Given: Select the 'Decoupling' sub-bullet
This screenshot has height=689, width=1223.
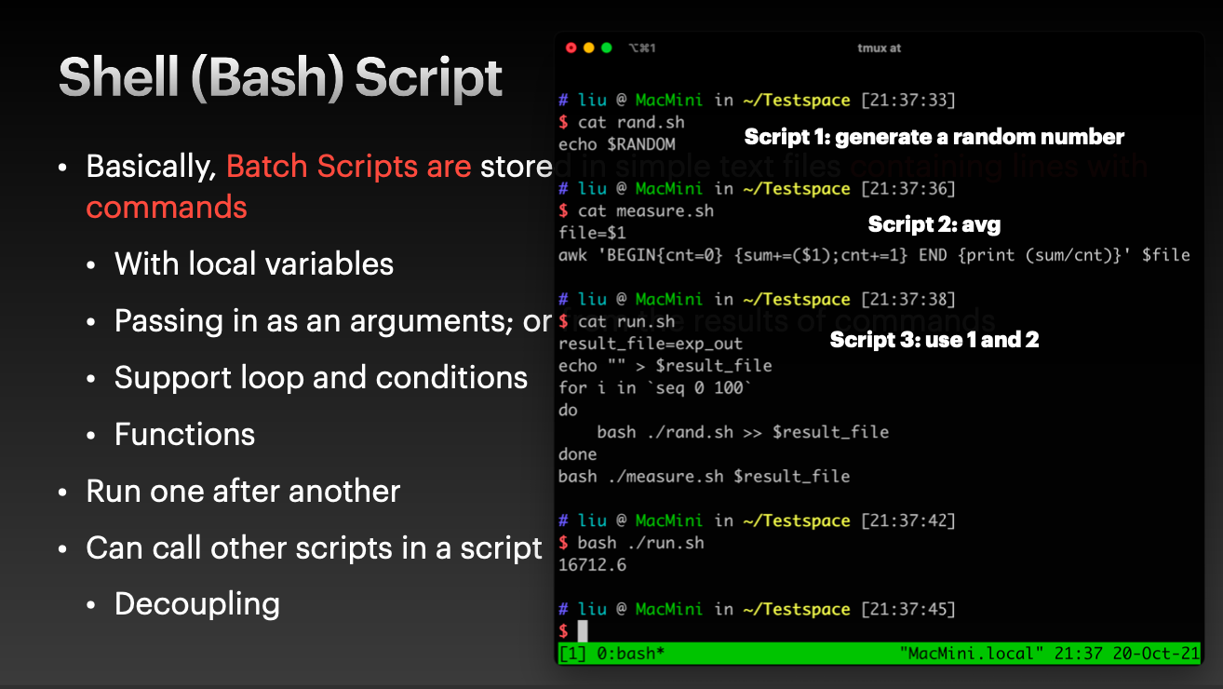Looking at the screenshot, I should pyautogui.click(x=197, y=604).
